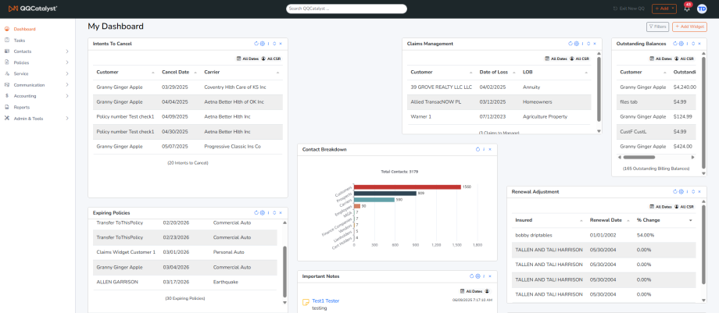Expand the Policies sidebar chevron
The height and width of the screenshot is (313, 719).
[67, 62]
